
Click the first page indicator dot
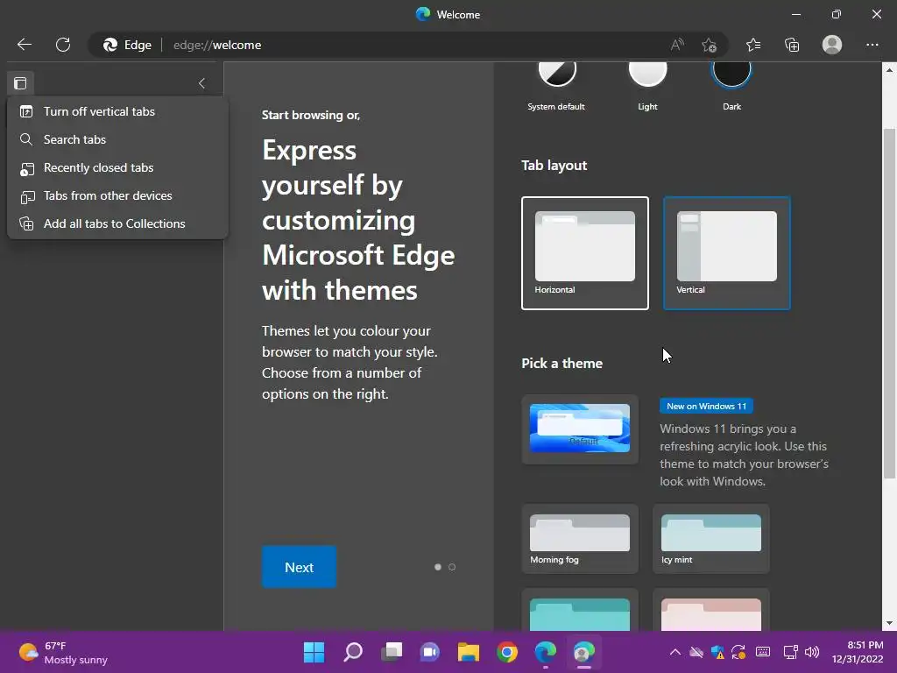(x=438, y=567)
